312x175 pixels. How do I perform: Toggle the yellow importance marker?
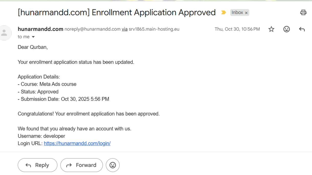click(224, 12)
